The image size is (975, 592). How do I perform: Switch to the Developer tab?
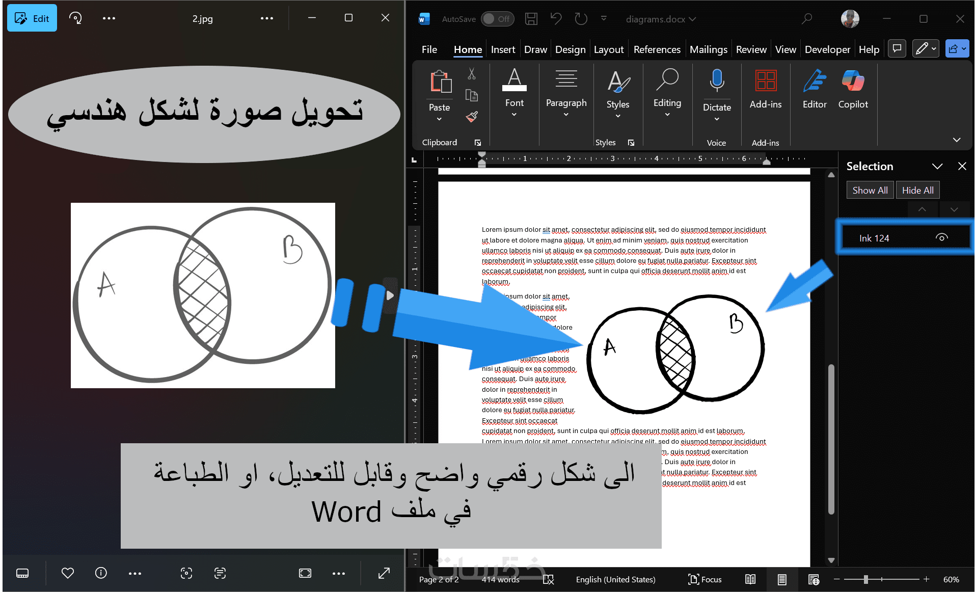[x=827, y=49]
